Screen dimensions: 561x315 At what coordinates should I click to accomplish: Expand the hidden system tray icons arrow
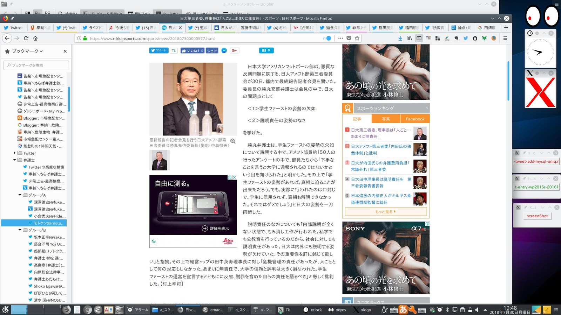[485, 310]
